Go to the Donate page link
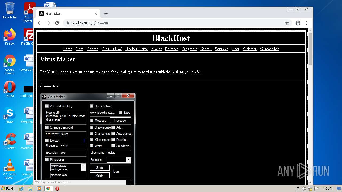The height and width of the screenshot is (192, 342). [x=92, y=49]
